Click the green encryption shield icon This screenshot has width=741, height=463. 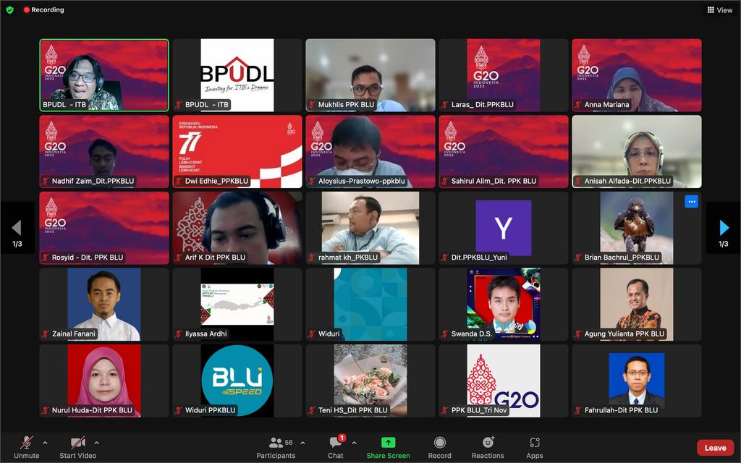(x=9, y=9)
